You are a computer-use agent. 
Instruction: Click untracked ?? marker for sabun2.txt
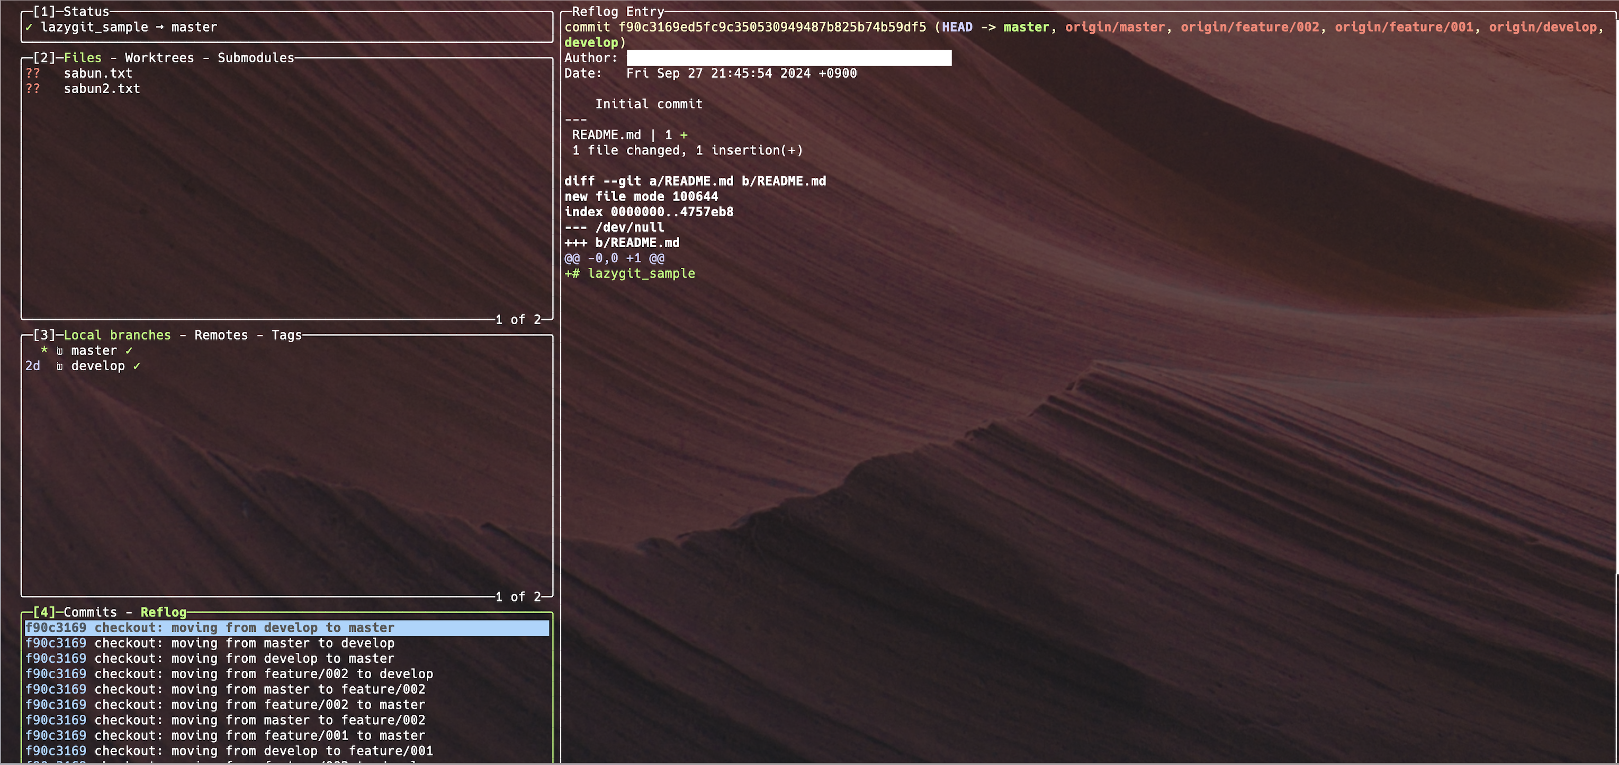(33, 88)
